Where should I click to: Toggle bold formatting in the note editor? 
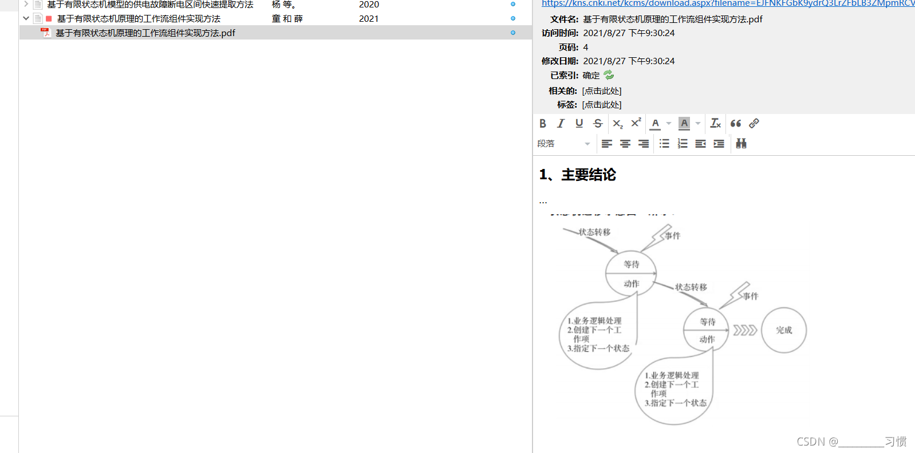tap(543, 123)
